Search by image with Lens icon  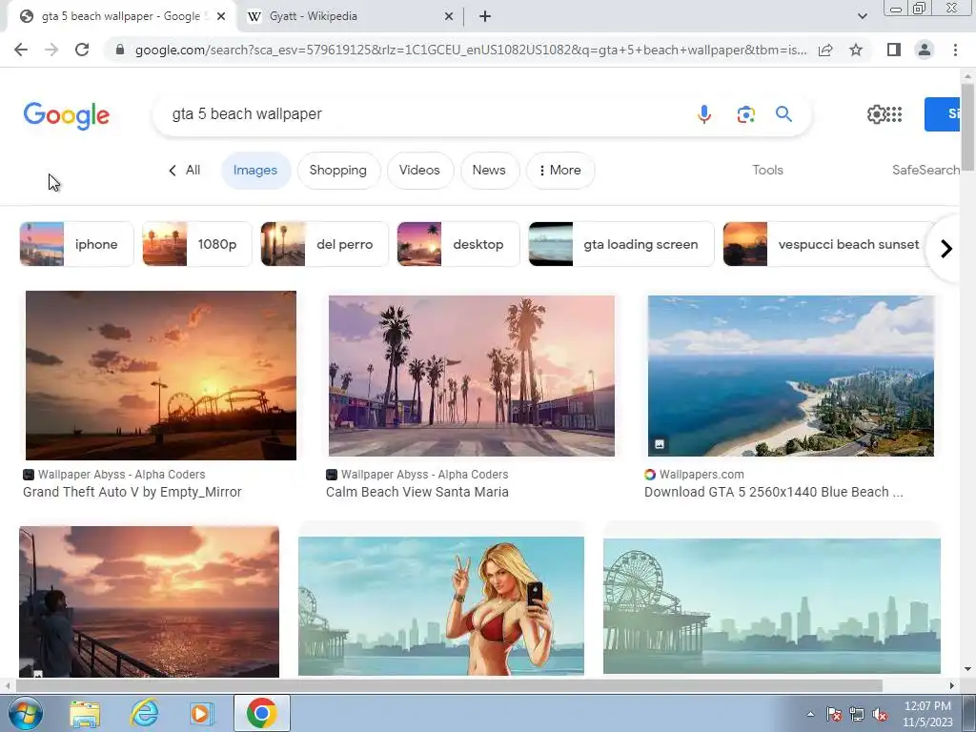point(745,114)
